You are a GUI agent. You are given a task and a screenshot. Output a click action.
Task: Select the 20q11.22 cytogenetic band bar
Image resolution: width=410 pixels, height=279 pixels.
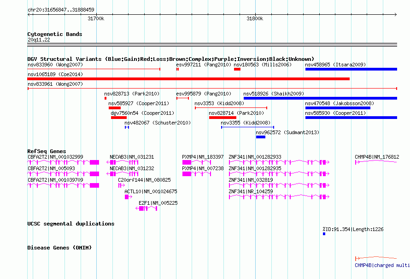coord(212,45)
